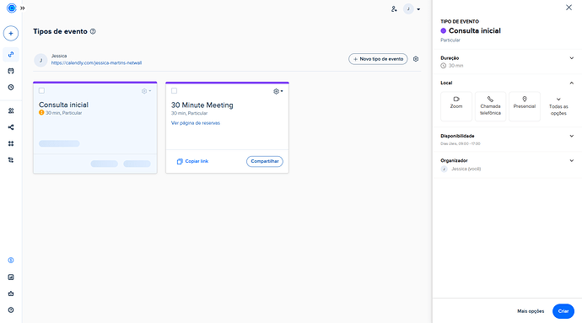The image size is (582, 323).
Task: Click the 30 min duration value
Action: pyautogui.click(x=455, y=66)
